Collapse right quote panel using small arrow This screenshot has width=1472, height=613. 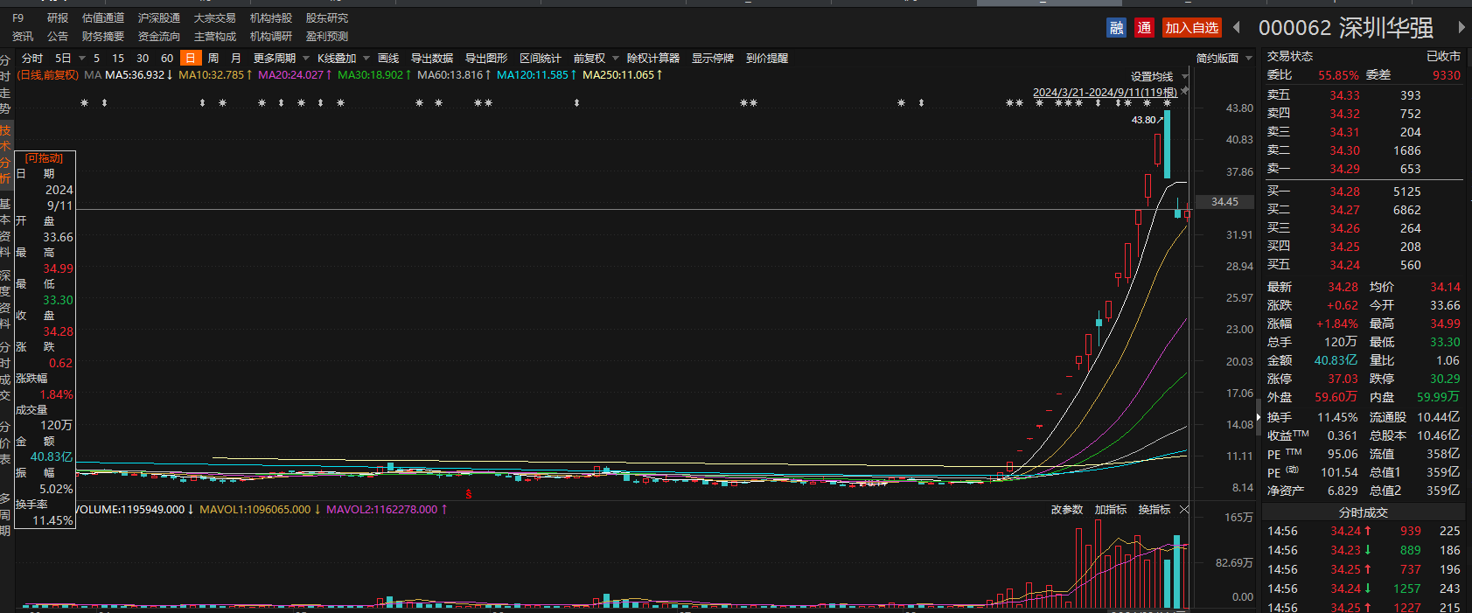[x=1259, y=417]
